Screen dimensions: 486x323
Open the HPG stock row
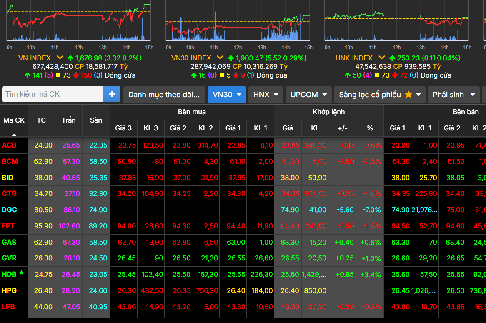(9, 290)
